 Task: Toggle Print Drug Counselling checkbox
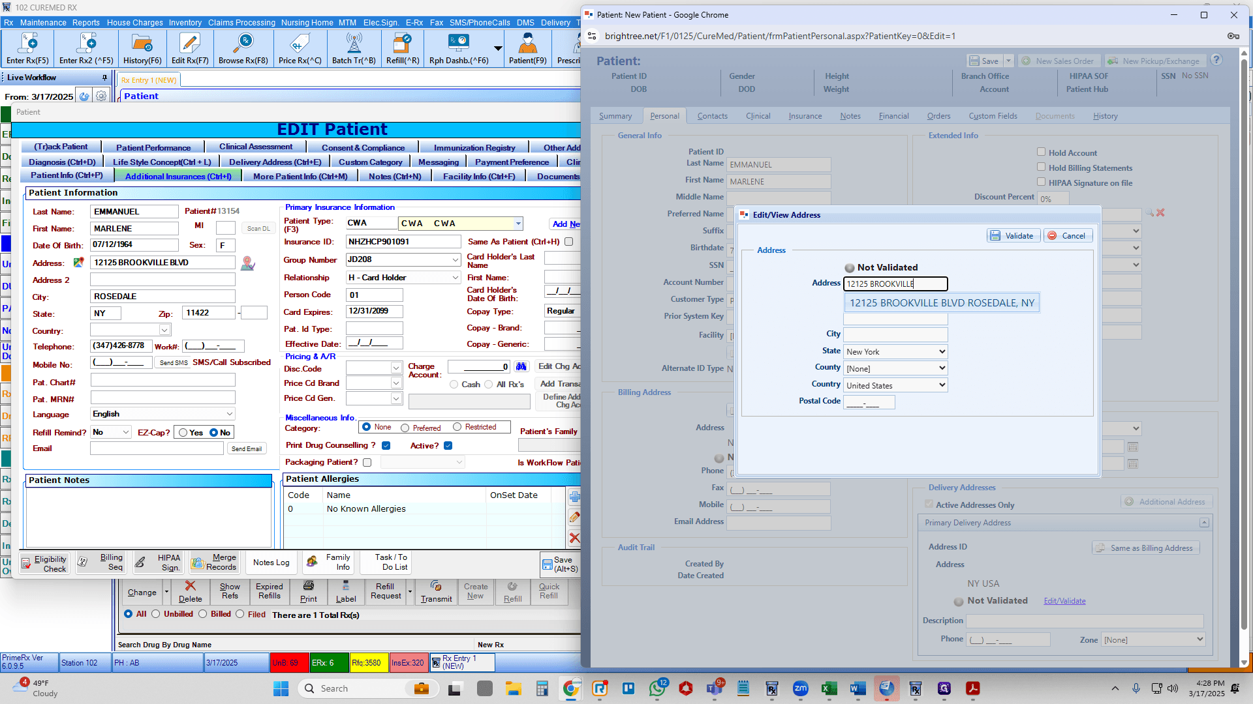(386, 446)
